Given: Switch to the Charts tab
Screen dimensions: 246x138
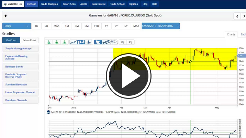Looking at the screenshot, I should [231, 34].
